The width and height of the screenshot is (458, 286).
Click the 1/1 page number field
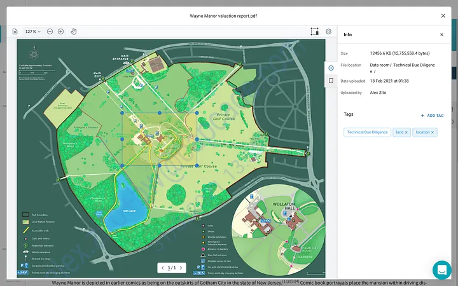click(x=172, y=268)
